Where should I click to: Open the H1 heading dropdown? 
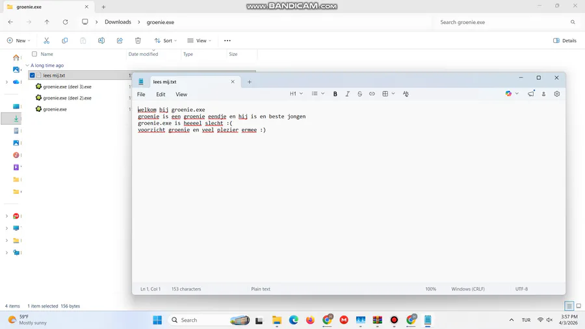[x=296, y=94]
